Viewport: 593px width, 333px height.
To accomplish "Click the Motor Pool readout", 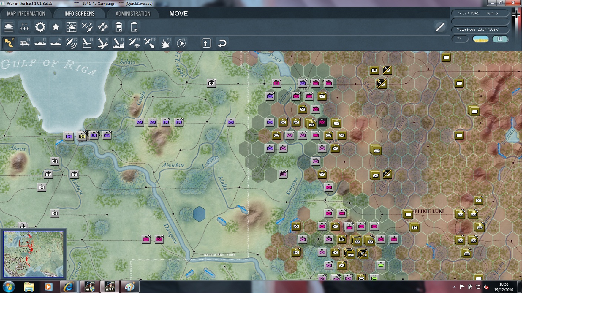I will click(480, 30).
